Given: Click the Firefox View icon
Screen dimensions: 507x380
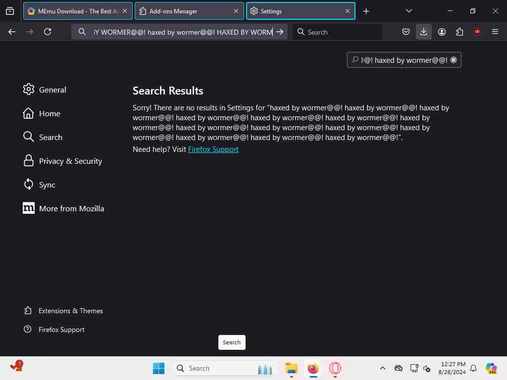Looking at the screenshot, I should click(x=10, y=11).
